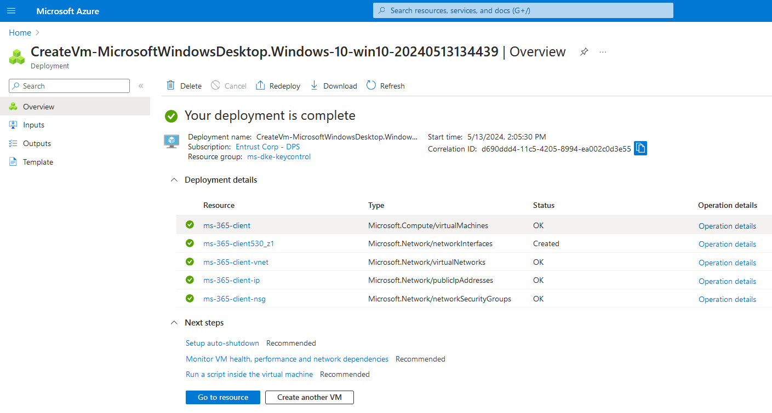Open the Azure portal hamburger menu
Screen dimensions: 772x413
pos(12,11)
